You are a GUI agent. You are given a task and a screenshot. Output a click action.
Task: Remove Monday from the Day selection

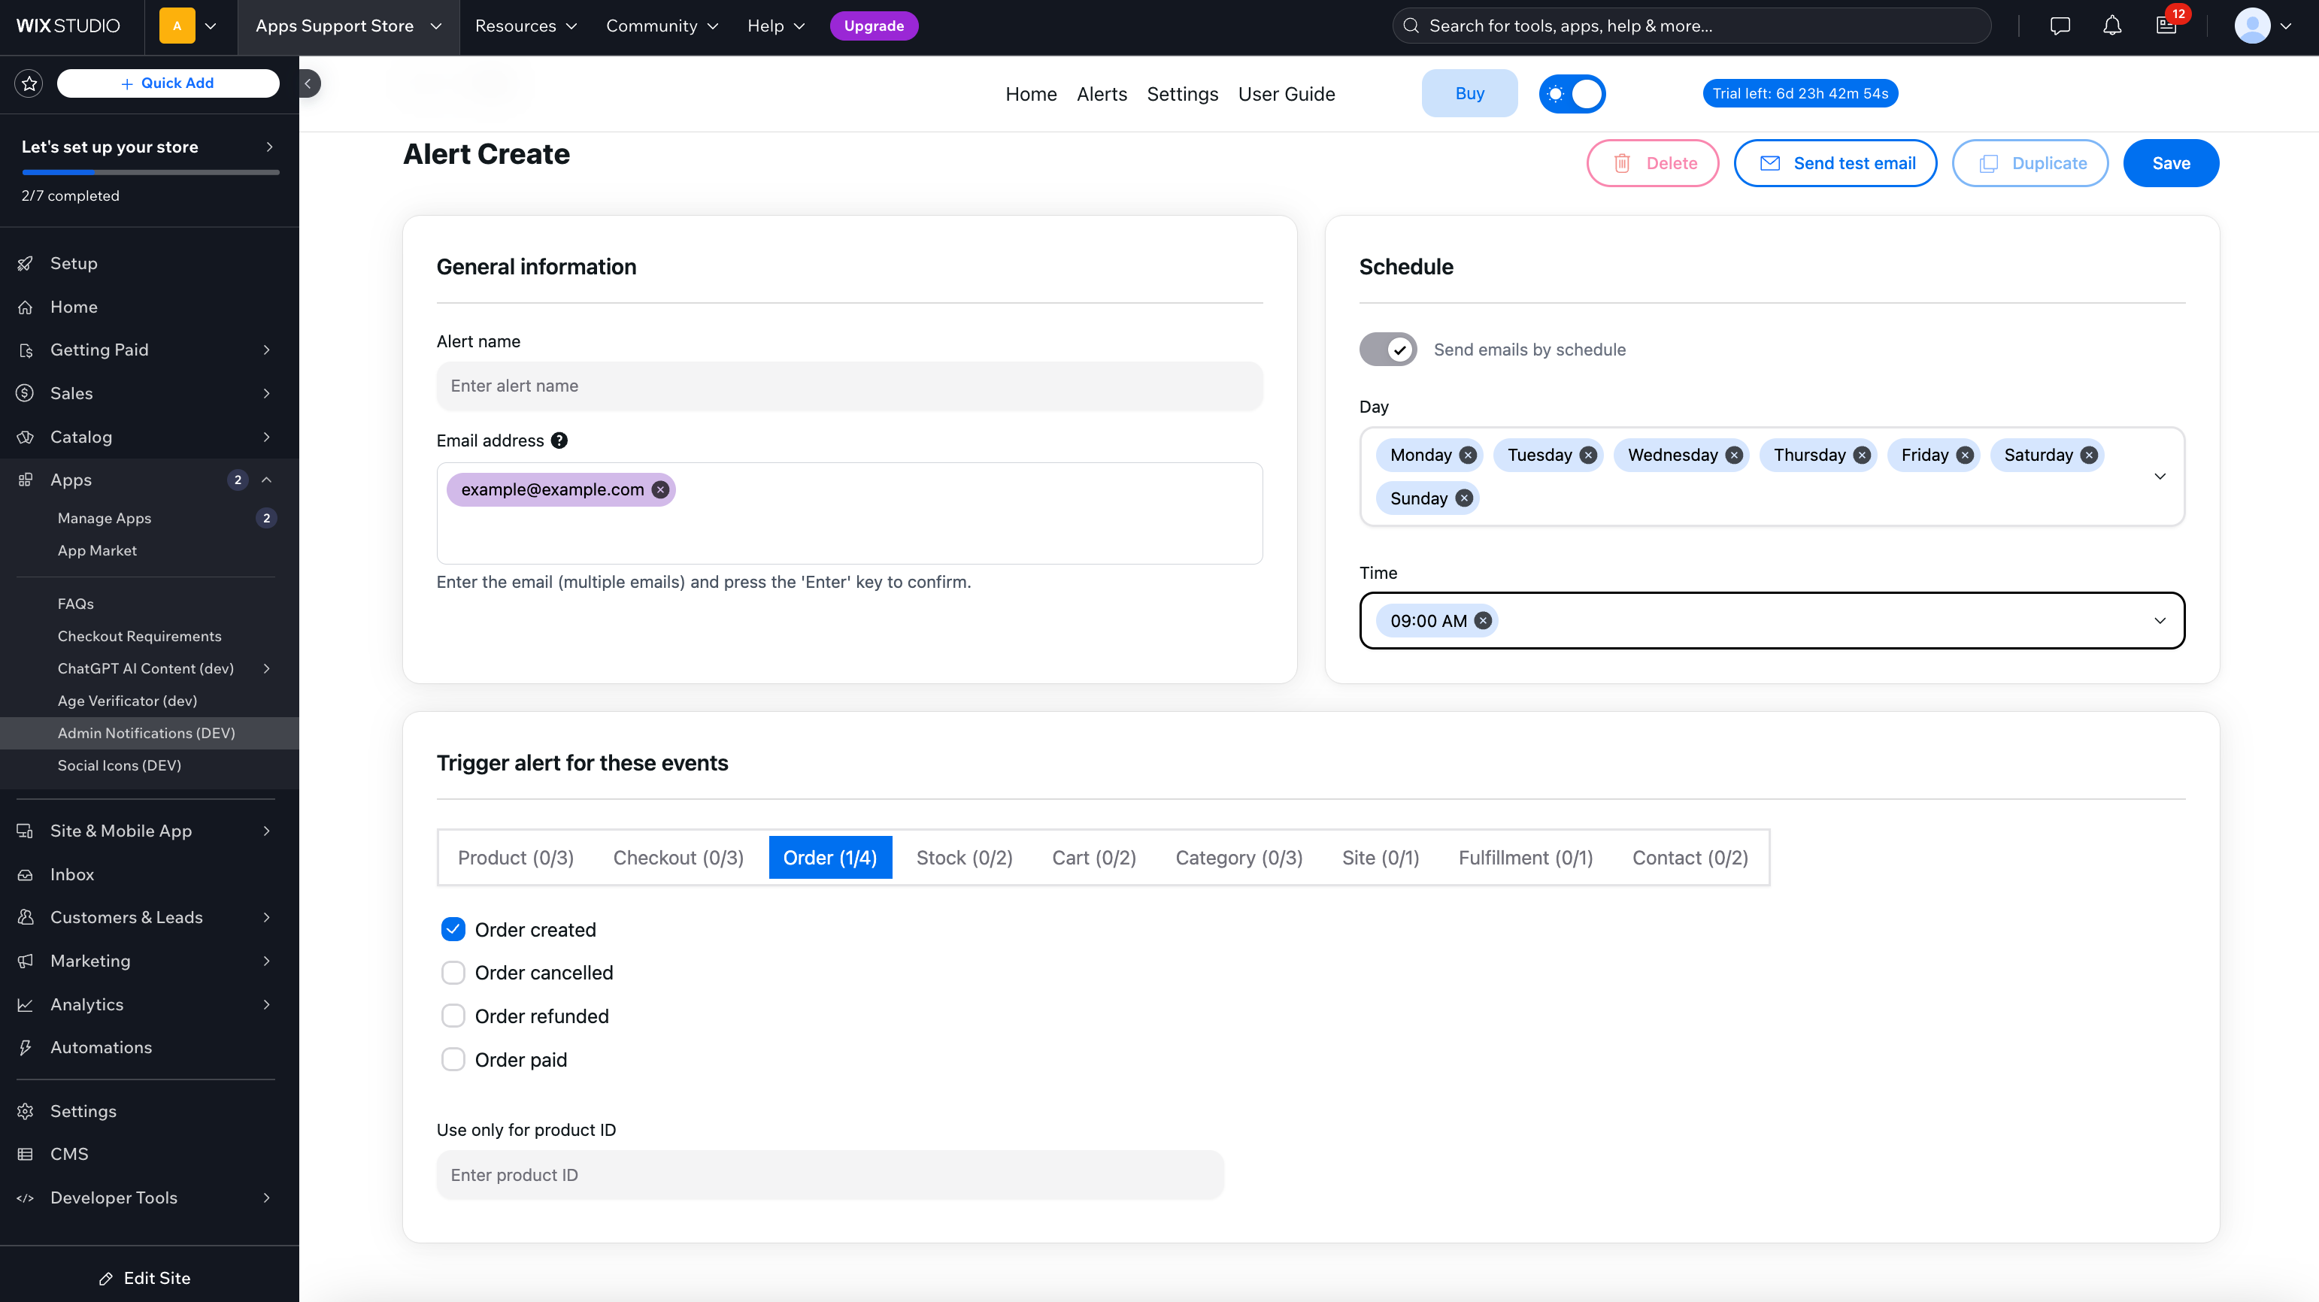coord(1467,456)
